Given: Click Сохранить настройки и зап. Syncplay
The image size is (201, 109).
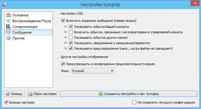Looking at the screenshot, I should point(129,94).
